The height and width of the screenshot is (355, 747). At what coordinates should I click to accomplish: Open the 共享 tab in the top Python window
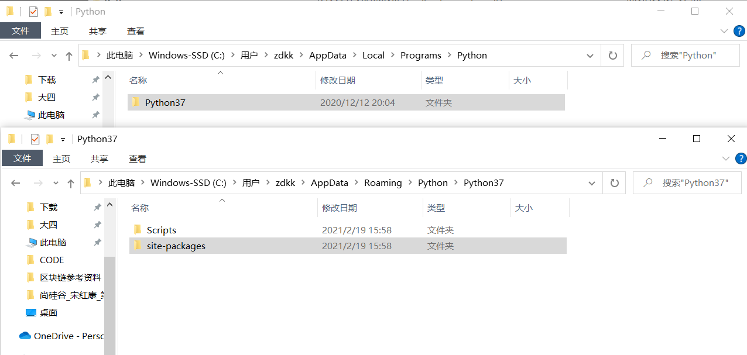(98, 31)
